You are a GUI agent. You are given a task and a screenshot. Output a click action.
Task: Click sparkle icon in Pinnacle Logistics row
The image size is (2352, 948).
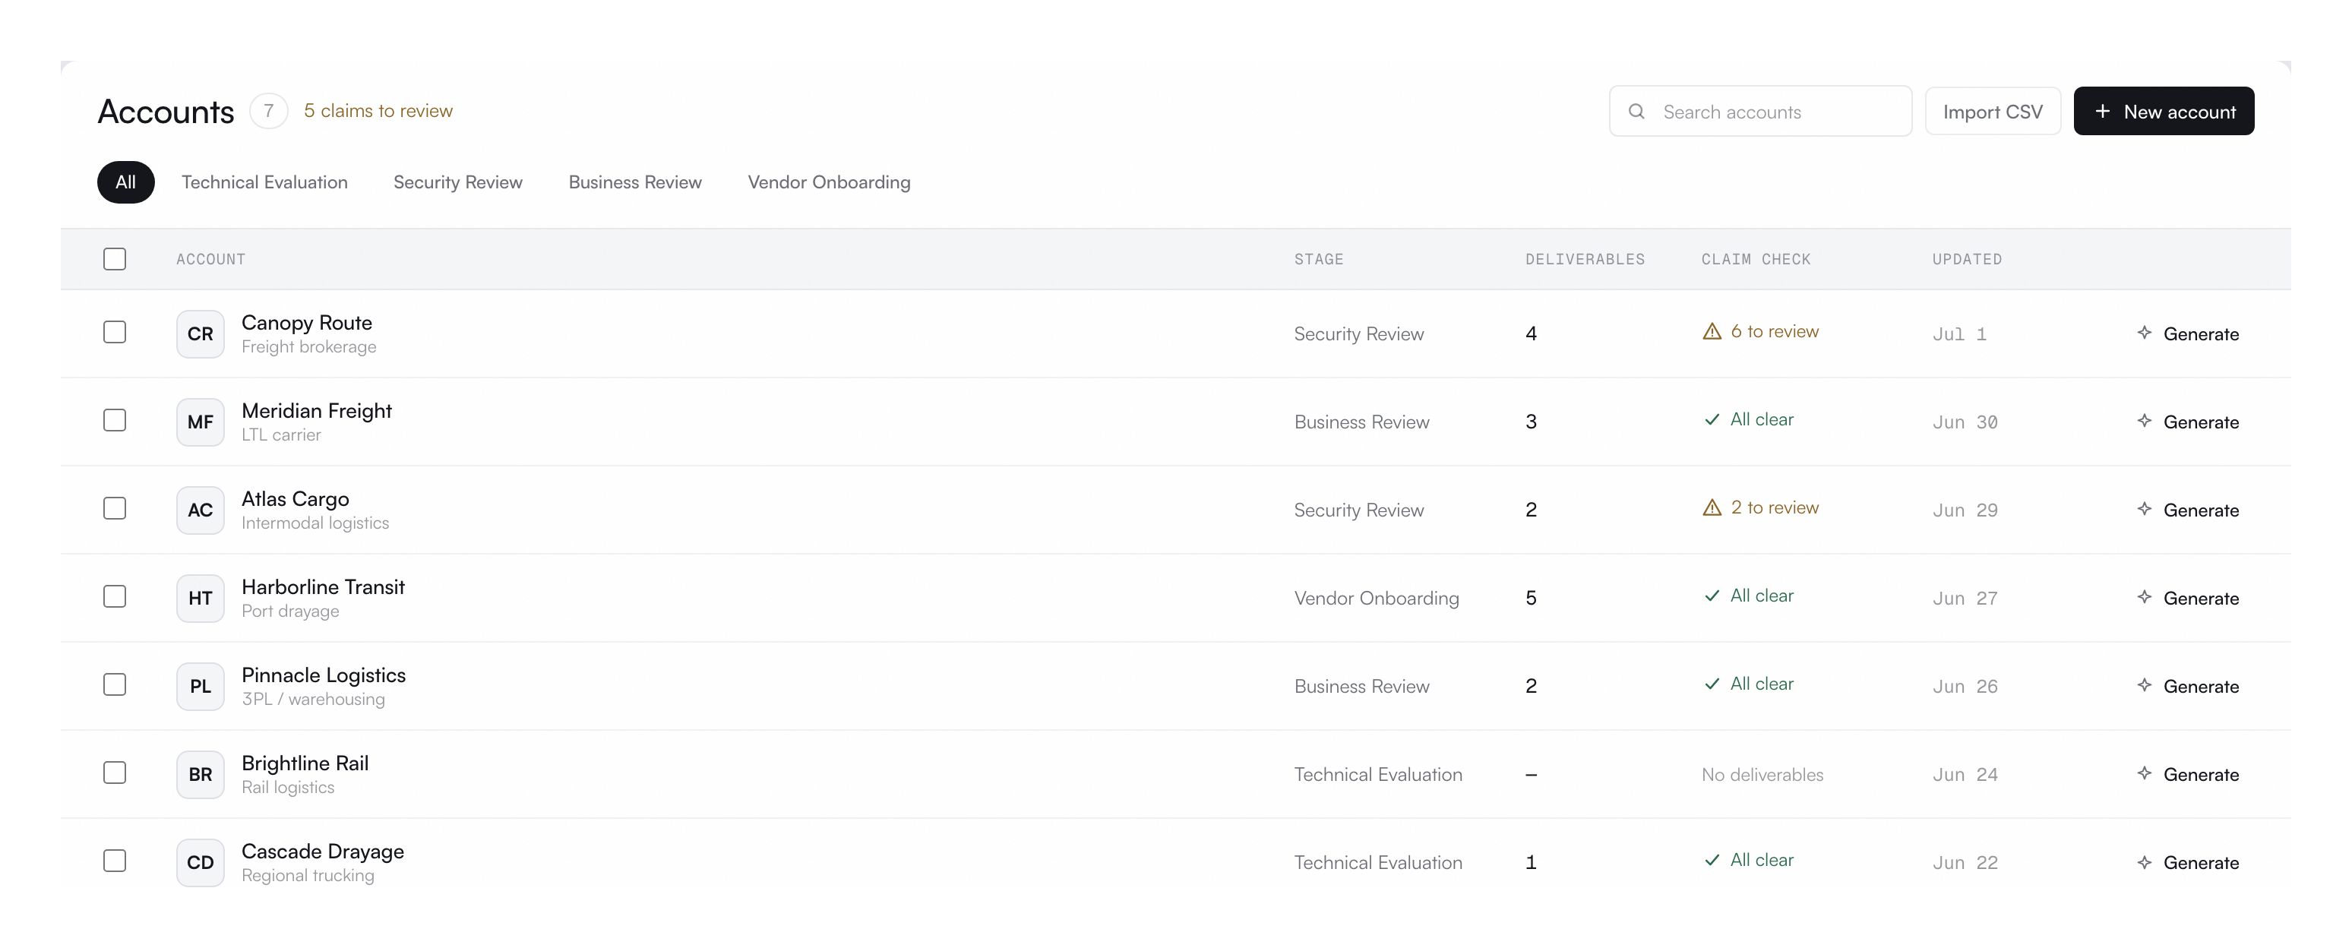pyautogui.click(x=2144, y=685)
